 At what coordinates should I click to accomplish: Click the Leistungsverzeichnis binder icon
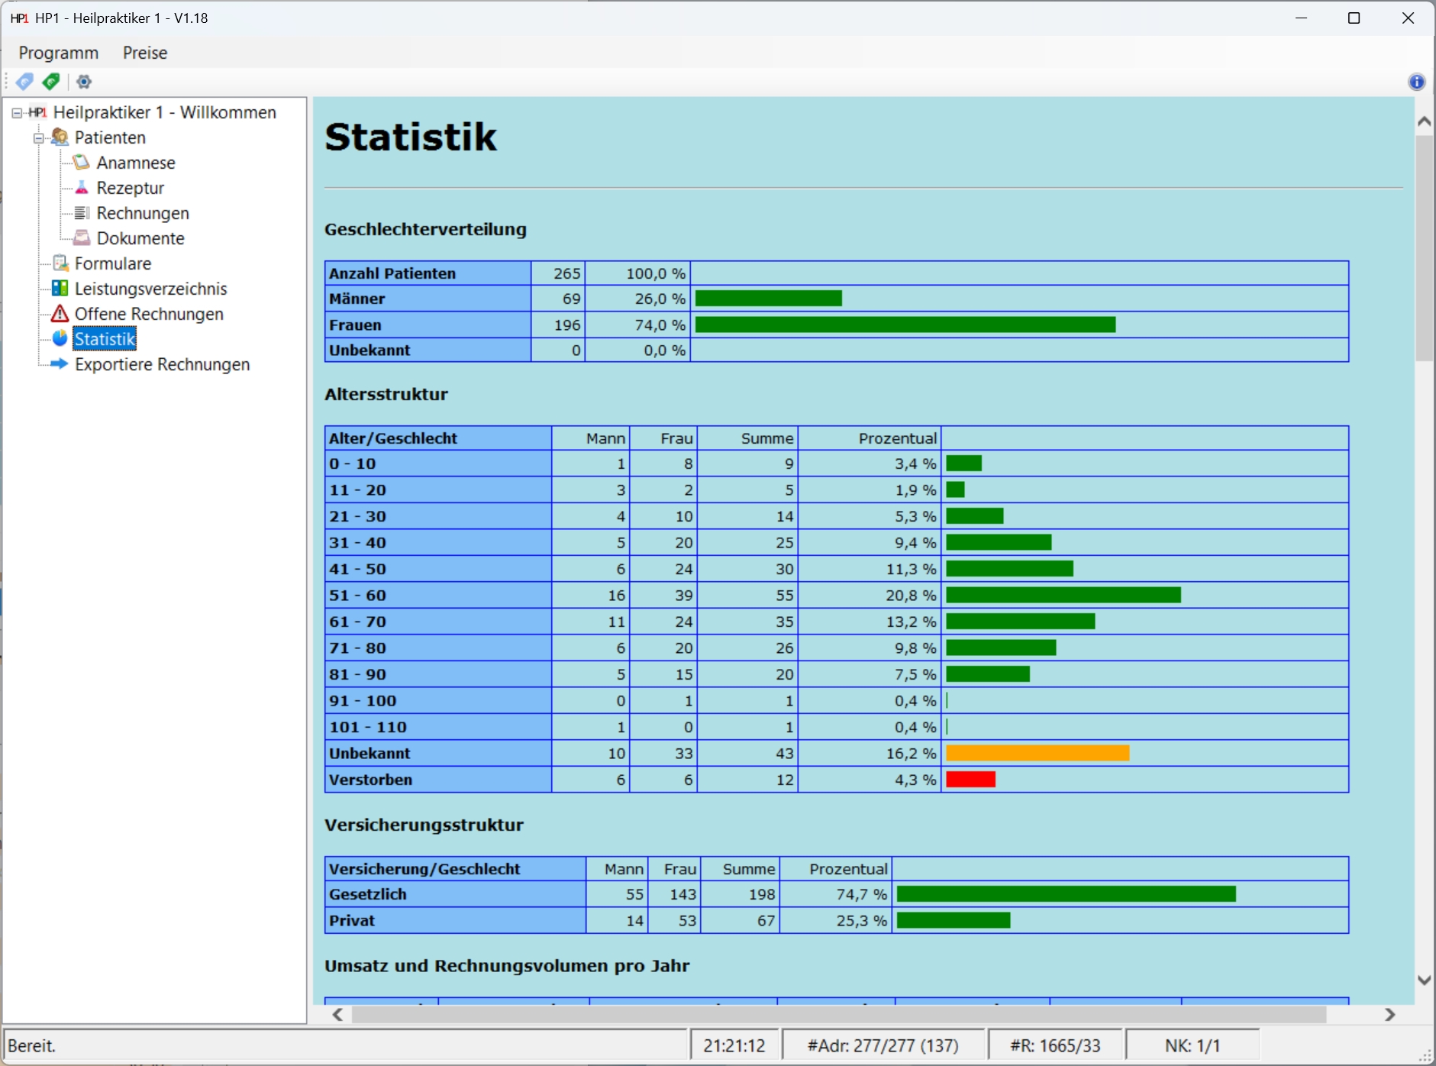coord(60,289)
